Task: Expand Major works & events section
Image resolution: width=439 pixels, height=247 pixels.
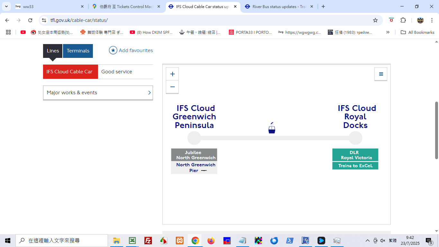Action: (x=98, y=93)
